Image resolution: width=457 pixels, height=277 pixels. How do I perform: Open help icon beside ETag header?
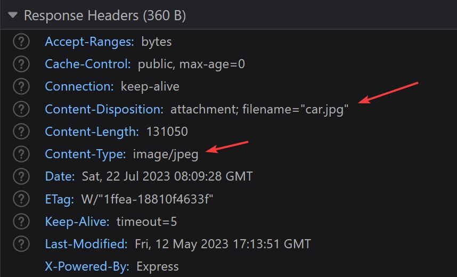(x=21, y=199)
